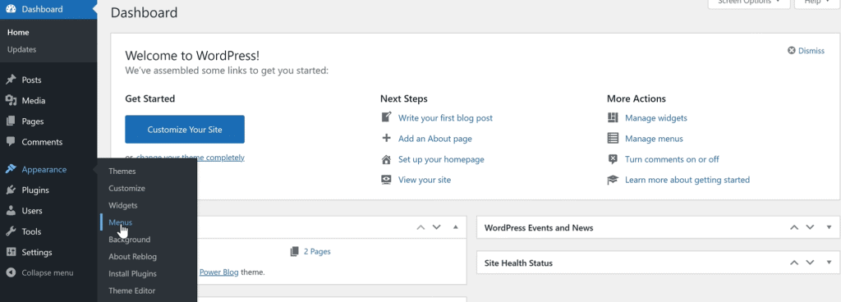Move WordPress Events and News panel up
Screen dimensions: 841x302
click(794, 227)
